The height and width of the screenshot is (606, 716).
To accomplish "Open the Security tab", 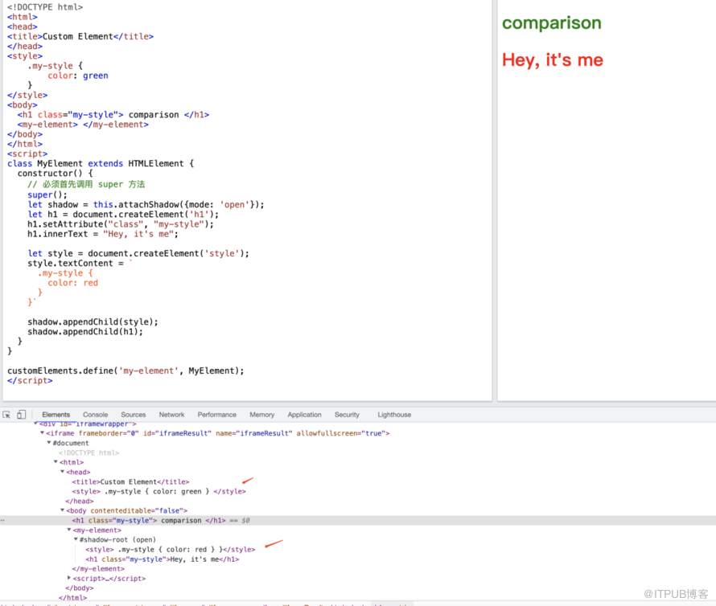I will point(347,415).
